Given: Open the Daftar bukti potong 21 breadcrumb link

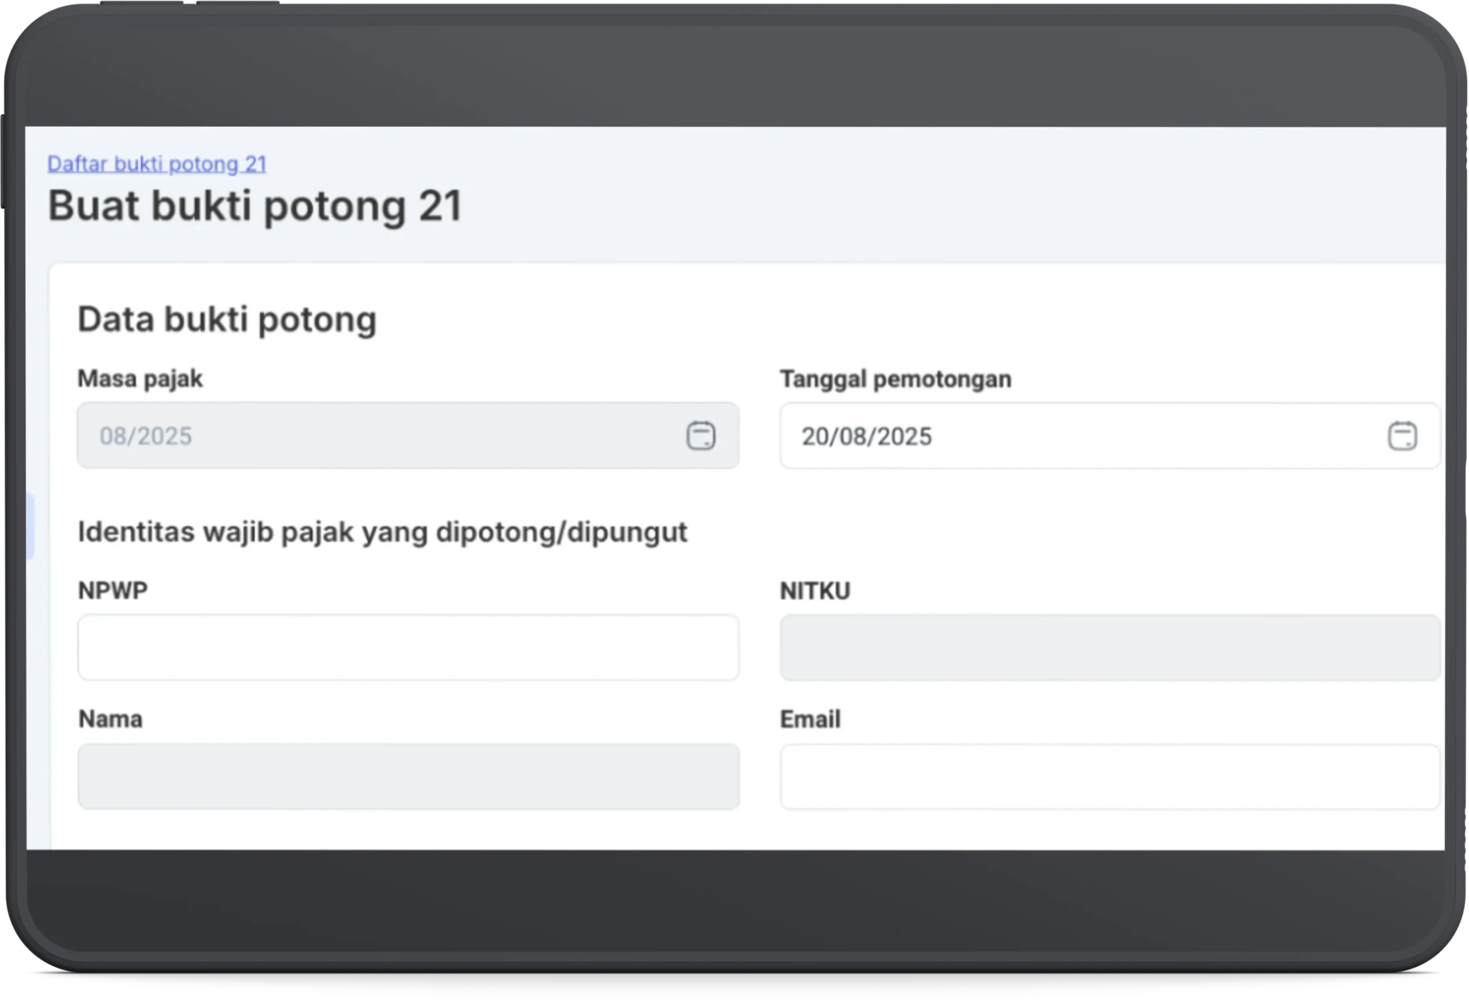Looking at the screenshot, I should [157, 164].
